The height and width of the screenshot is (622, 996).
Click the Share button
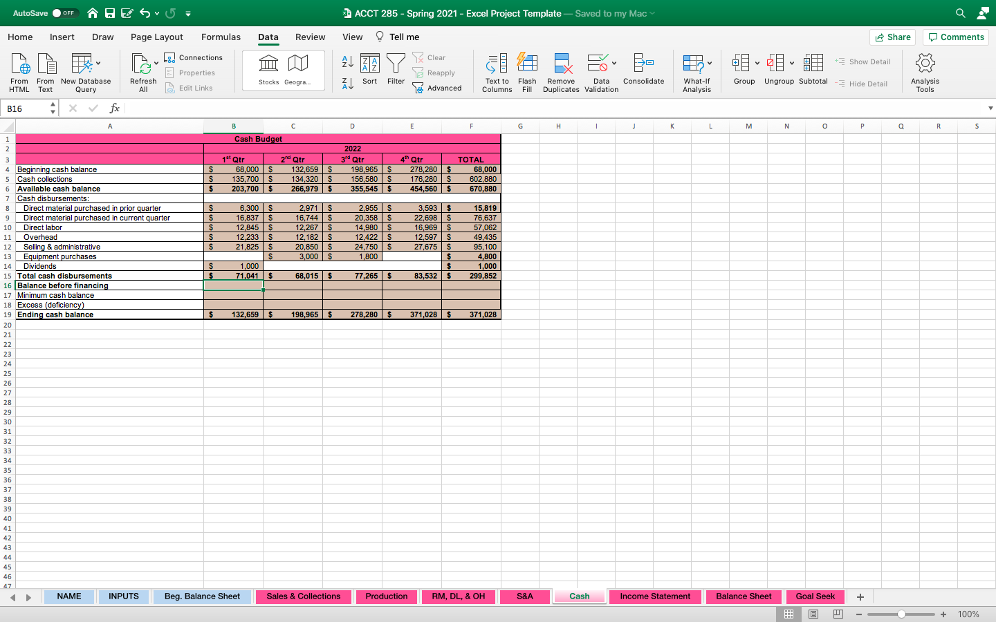point(892,37)
